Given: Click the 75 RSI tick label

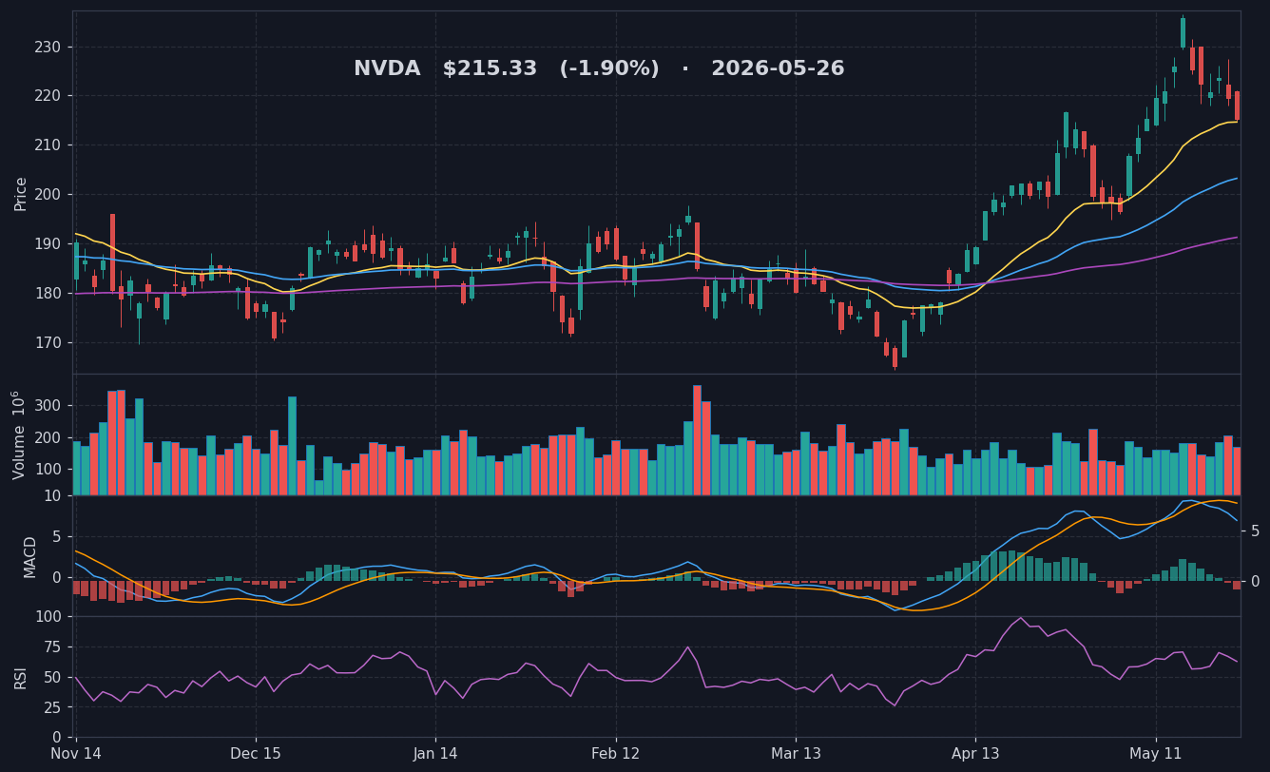Looking at the screenshot, I should point(54,647).
